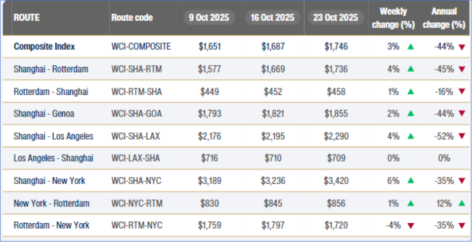Click the WCI-SHA-LAX route code cell
The image size is (472, 242).
pyautogui.click(x=136, y=136)
